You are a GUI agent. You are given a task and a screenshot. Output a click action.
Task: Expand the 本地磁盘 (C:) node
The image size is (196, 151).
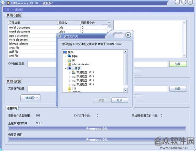tap(70, 73)
